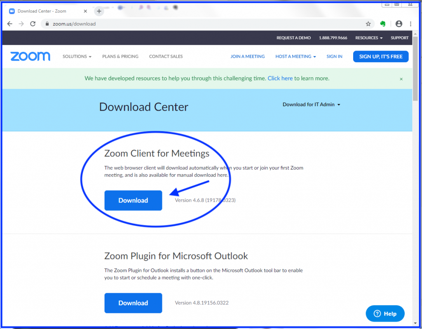Screen dimensions: 422x329
Task: Expand the Solutions menu
Action: [77, 56]
